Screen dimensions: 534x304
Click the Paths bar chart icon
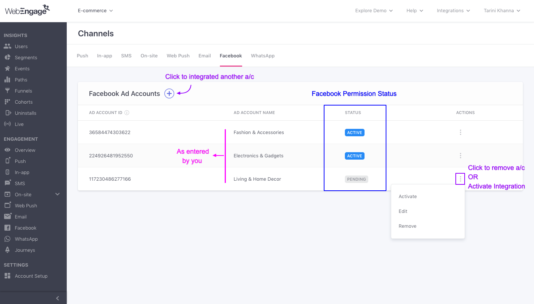click(x=7, y=80)
